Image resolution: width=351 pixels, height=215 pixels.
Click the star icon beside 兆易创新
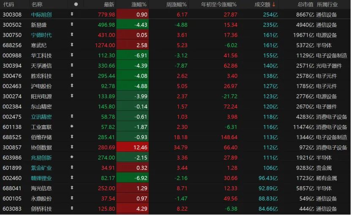click(x=72, y=157)
